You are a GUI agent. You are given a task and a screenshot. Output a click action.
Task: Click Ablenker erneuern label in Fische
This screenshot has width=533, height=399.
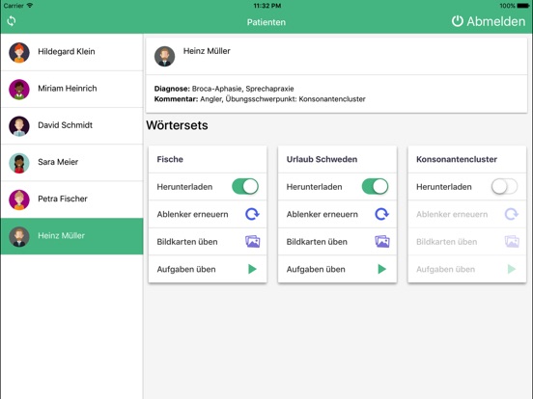click(192, 214)
